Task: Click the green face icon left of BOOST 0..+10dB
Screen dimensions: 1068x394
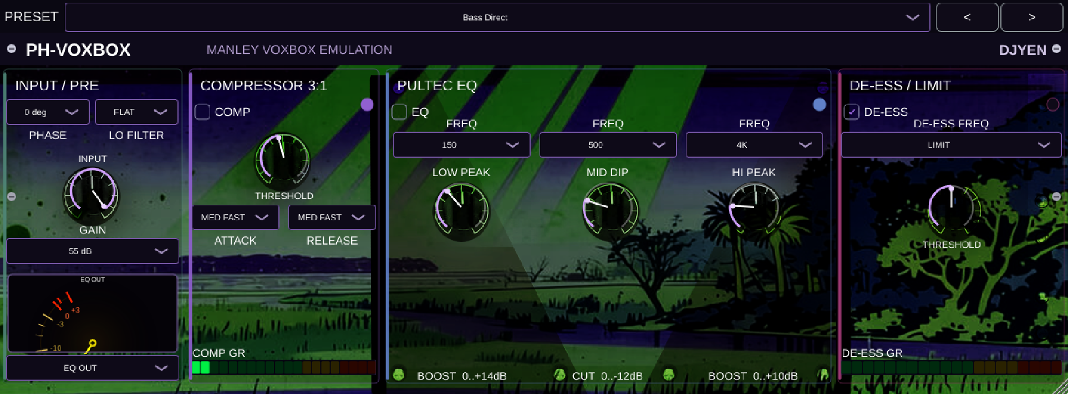Action: (x=669, y=375)
